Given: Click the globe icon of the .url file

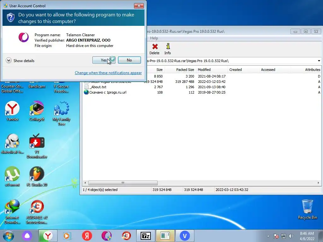Looking at the screenshot, I should click(86, 92).
